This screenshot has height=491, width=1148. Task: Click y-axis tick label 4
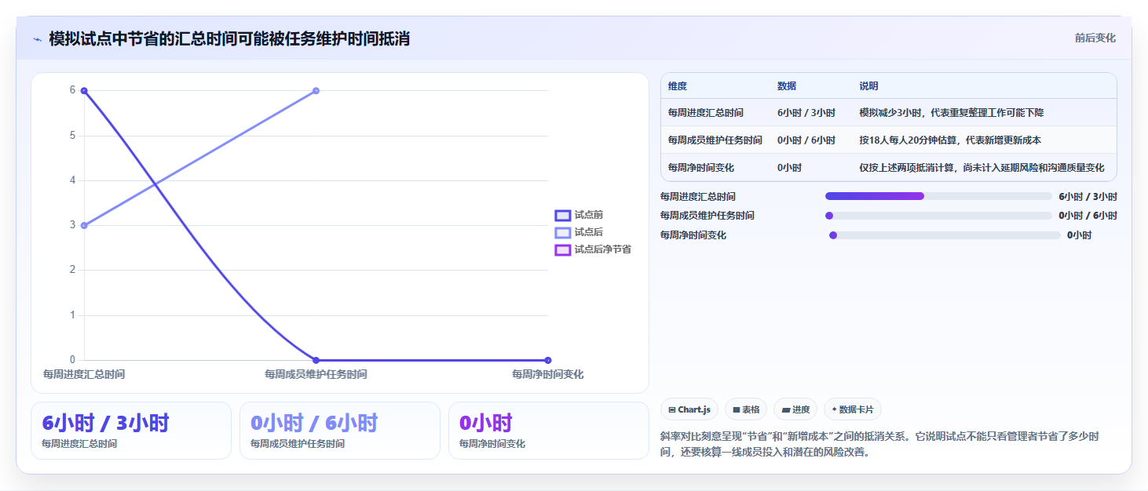(x=72, y=180)
